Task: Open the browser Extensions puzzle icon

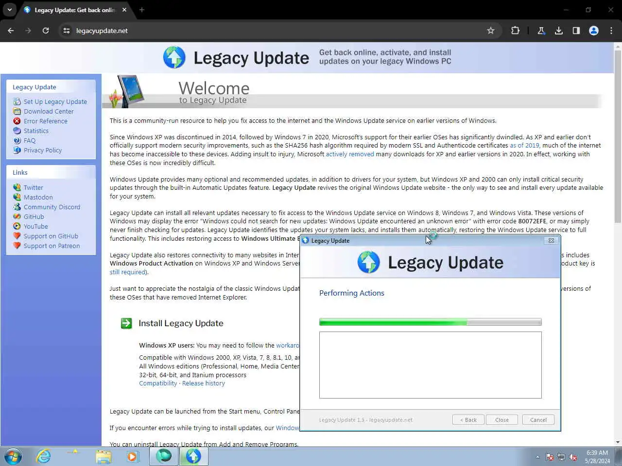Action: [x=515, y=31]
